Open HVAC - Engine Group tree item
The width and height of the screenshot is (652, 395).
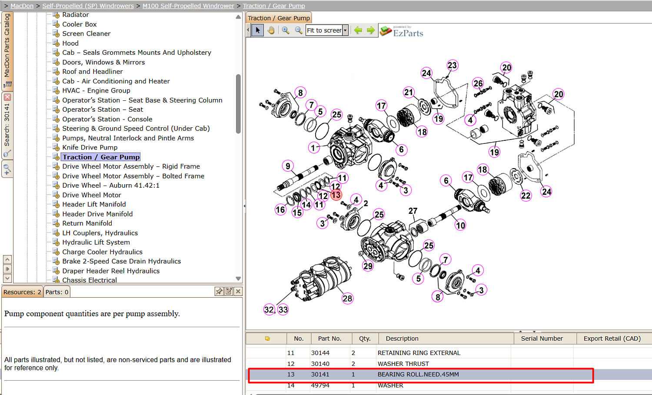(96, 90)
